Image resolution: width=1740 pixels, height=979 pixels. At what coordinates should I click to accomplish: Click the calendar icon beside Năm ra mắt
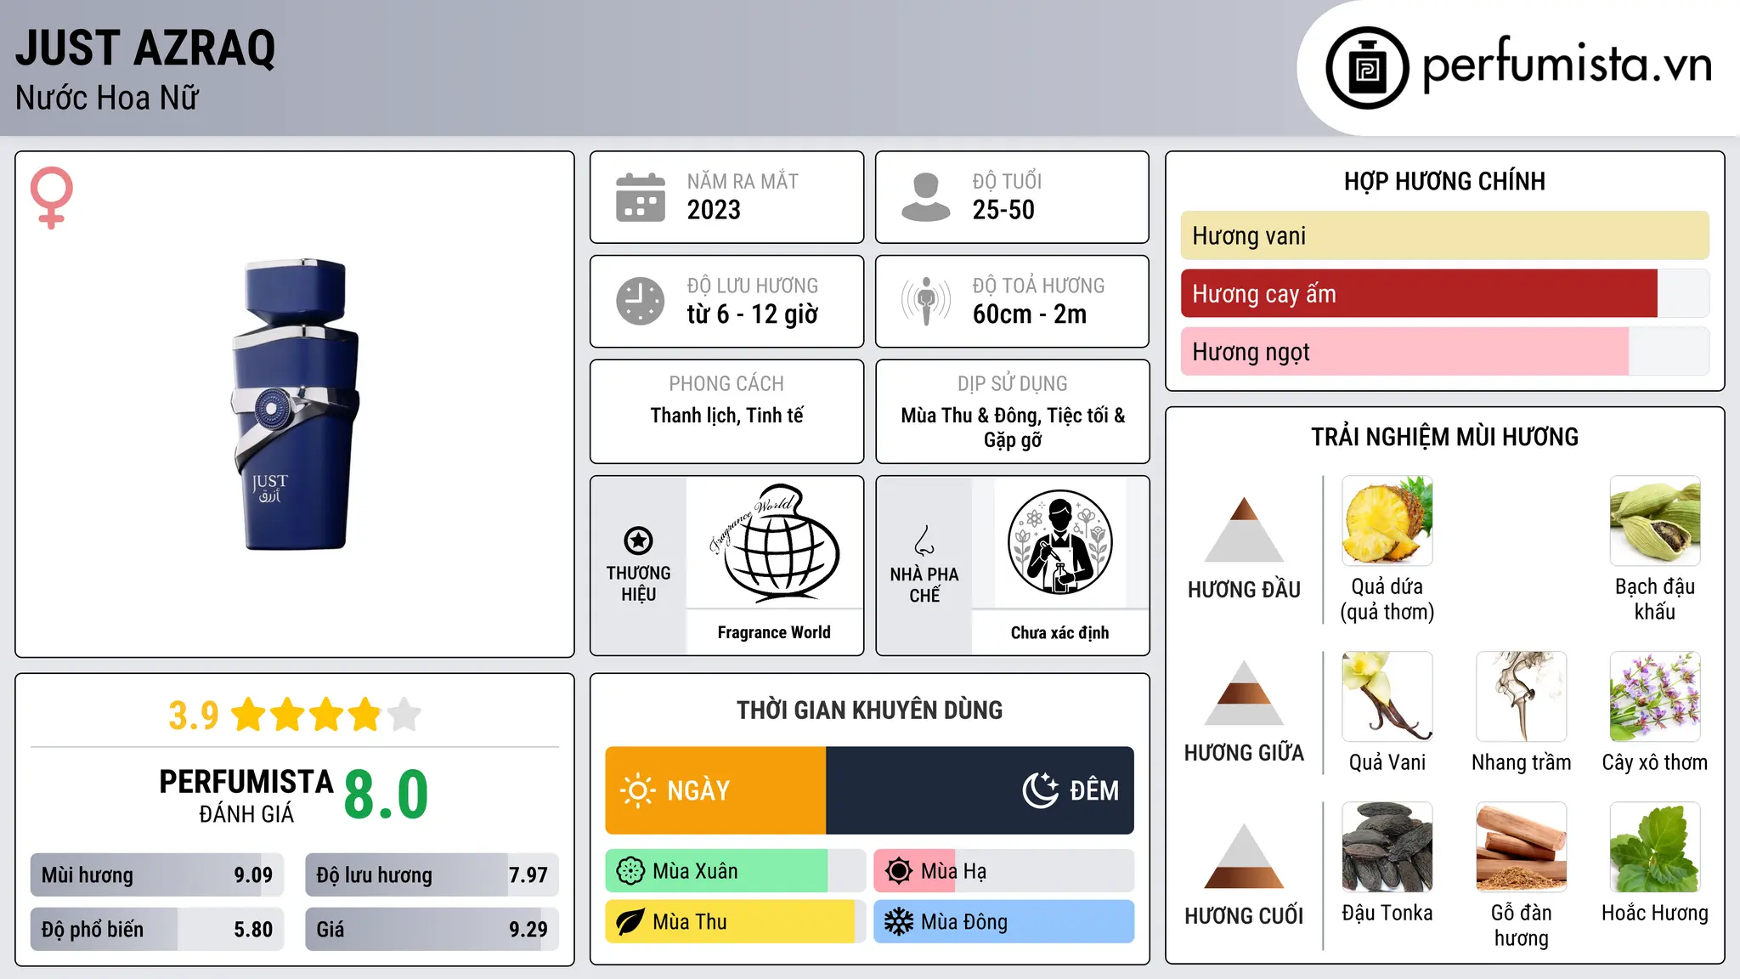641,197
